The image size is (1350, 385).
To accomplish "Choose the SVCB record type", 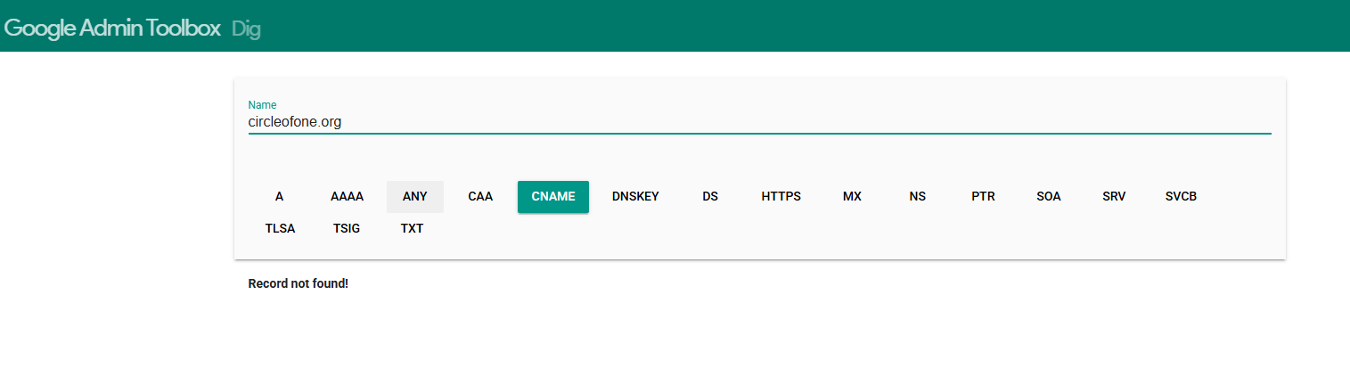I will click(1181, 197).
